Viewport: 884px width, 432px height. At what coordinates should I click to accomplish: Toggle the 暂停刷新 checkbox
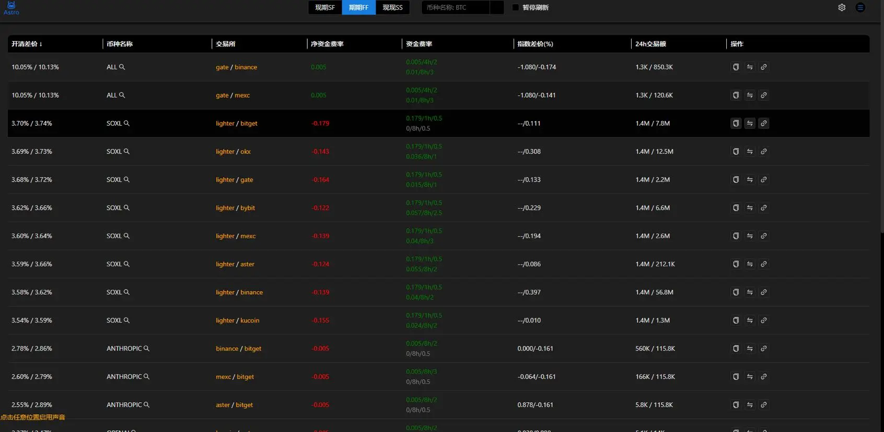[516, 7]
